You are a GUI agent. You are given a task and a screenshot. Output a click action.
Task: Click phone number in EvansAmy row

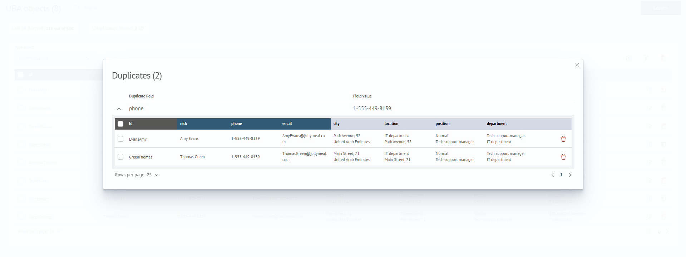[245, 138]
